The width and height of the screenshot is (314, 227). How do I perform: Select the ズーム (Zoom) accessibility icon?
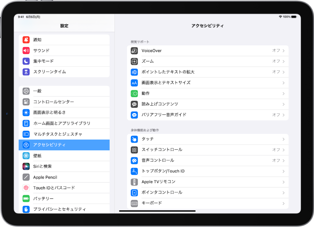click(134, 61)
